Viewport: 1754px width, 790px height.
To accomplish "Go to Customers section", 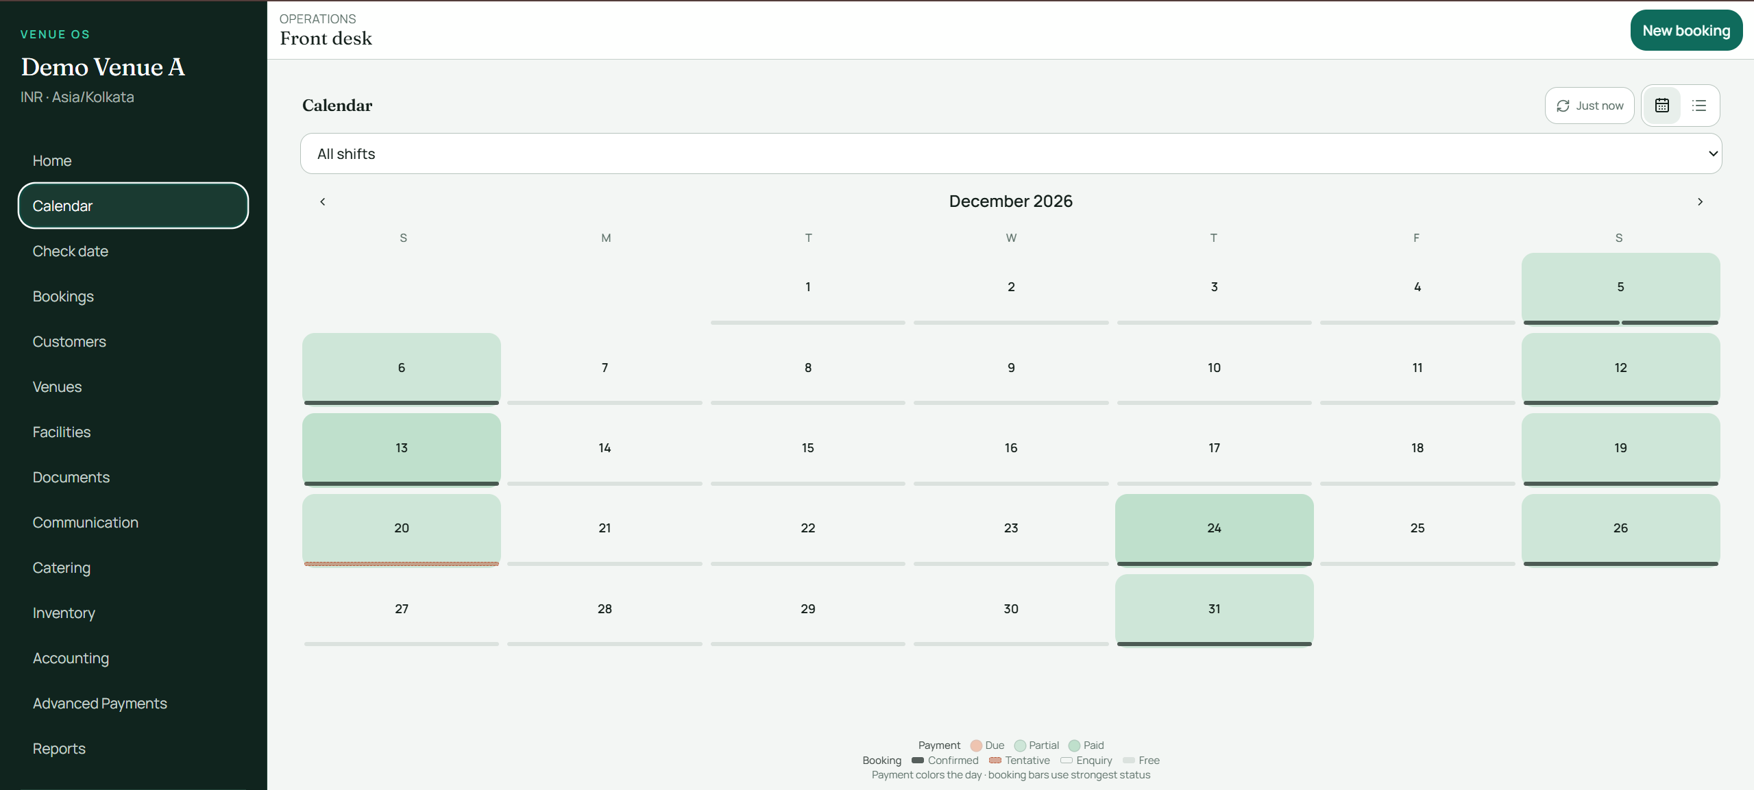I will [133, 341].
